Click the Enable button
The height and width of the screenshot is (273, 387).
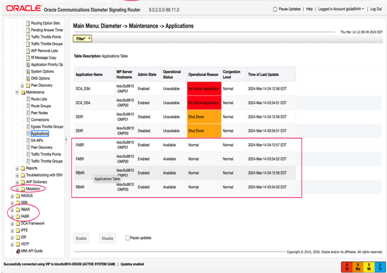coord(81,238)
